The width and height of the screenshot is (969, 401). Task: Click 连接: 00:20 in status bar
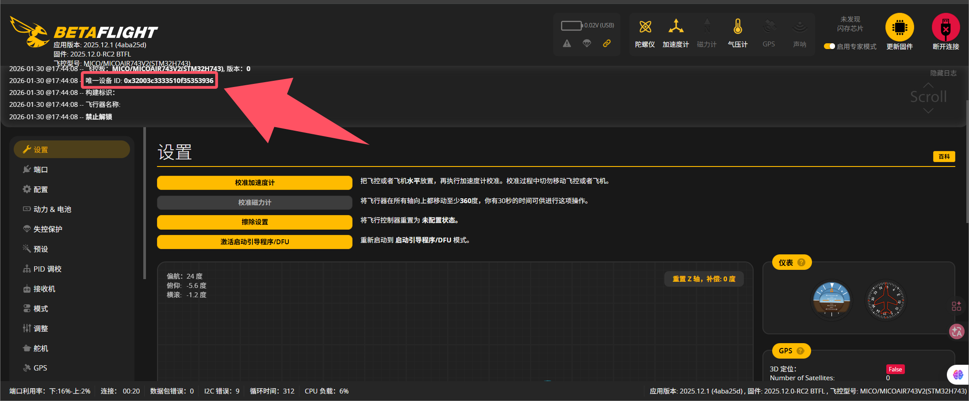point(120,391)
